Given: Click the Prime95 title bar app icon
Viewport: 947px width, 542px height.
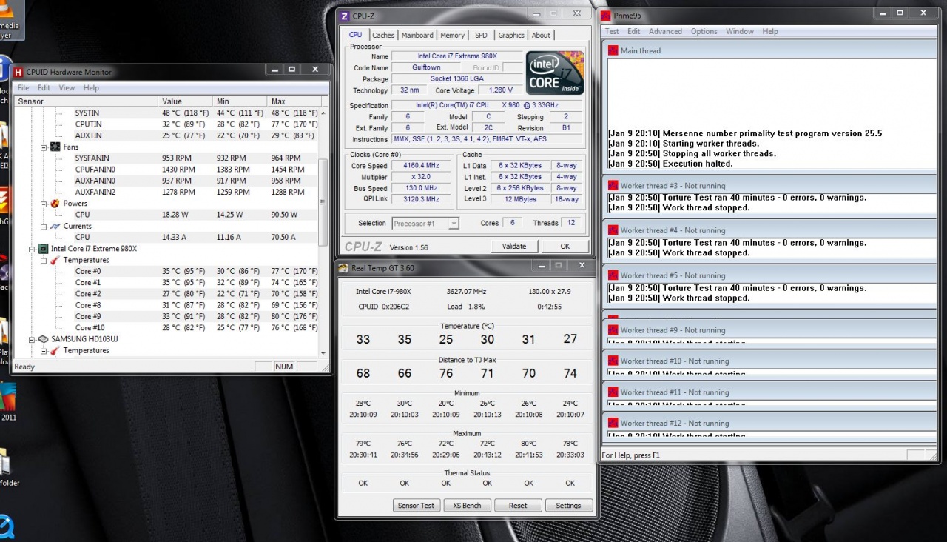Looking at the screenshot, I should (606, 16).
